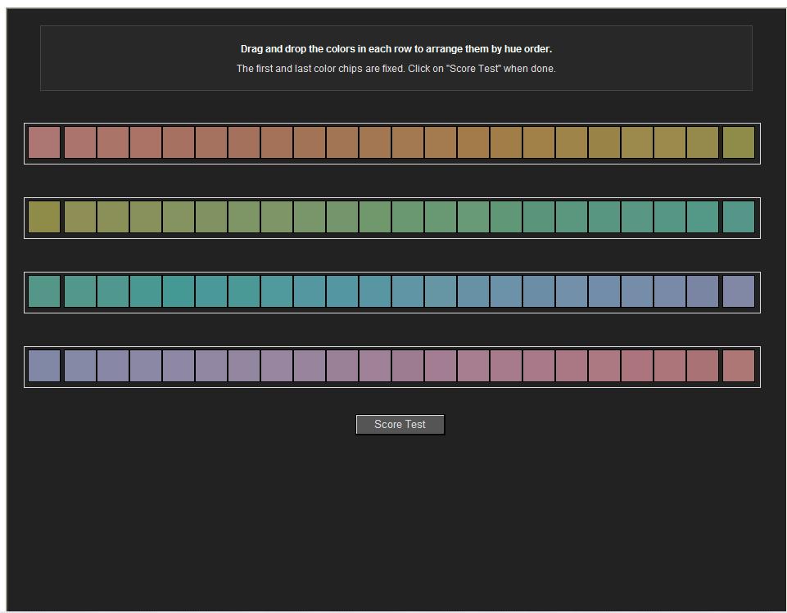This screenshot has height=613, width=787.
Task: Pick the fixed green-teal chip starting the third row
Action: point(44,291)
